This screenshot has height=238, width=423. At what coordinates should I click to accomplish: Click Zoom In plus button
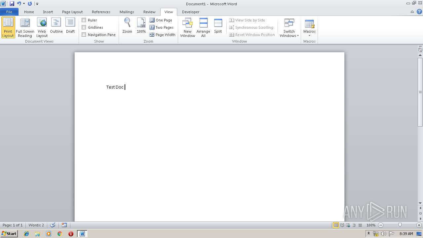click(419, 225)
